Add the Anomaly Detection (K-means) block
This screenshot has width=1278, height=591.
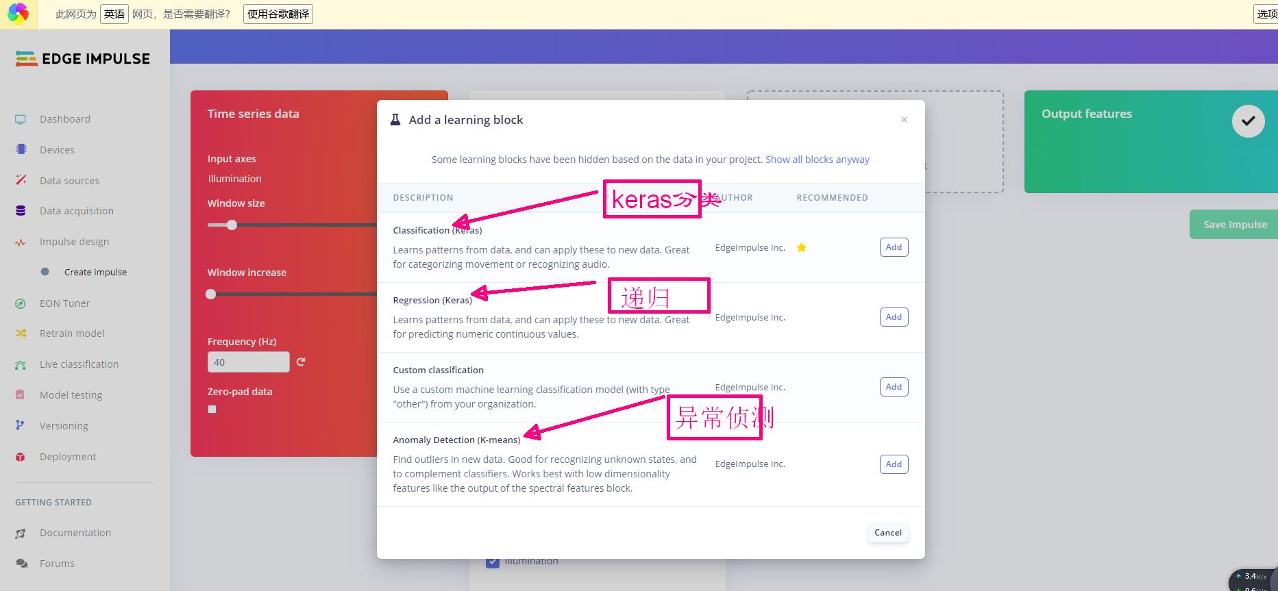click(x=894, y=464)
